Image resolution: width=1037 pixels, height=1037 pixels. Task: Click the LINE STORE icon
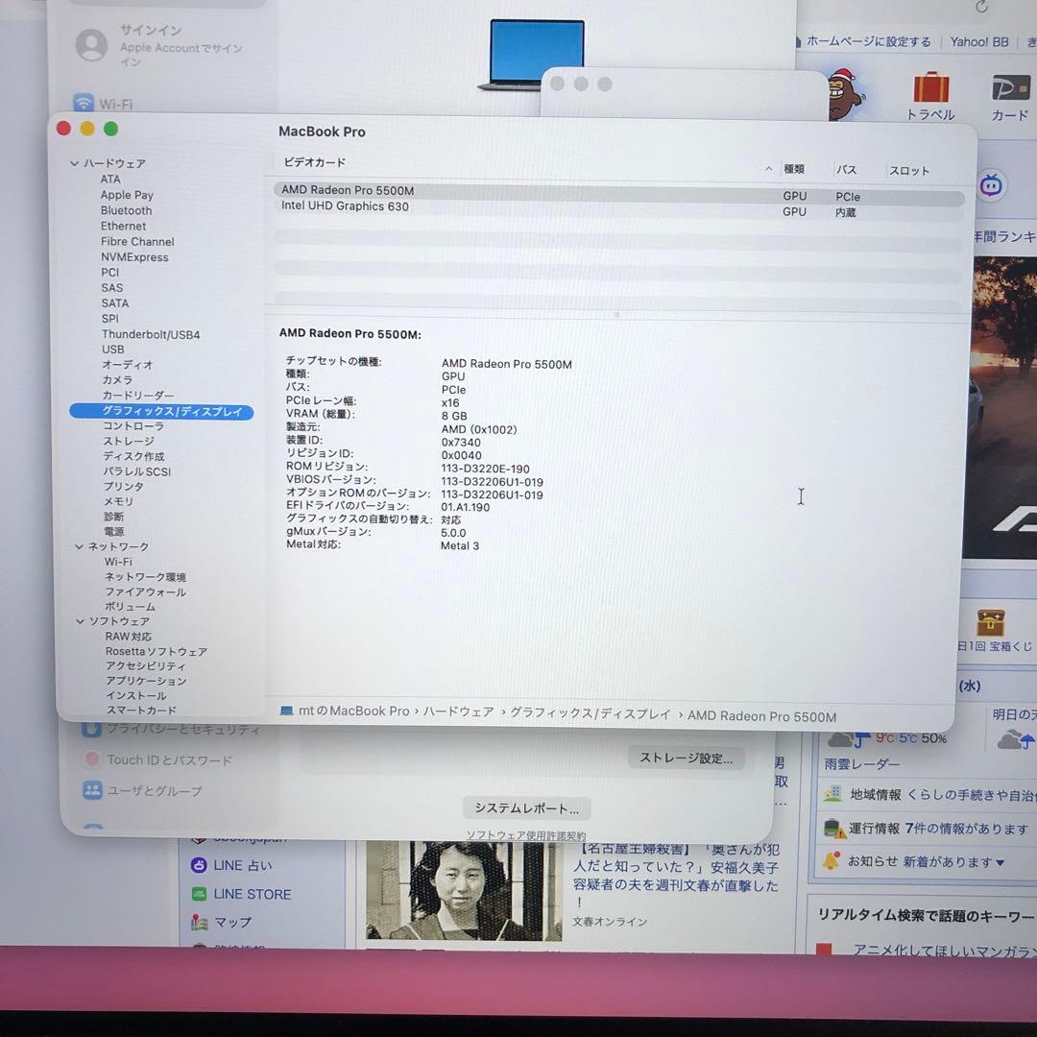[199, 894]
